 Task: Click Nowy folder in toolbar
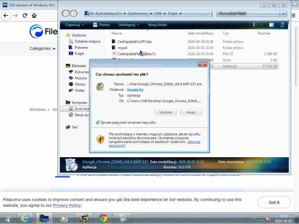point(157,25)
